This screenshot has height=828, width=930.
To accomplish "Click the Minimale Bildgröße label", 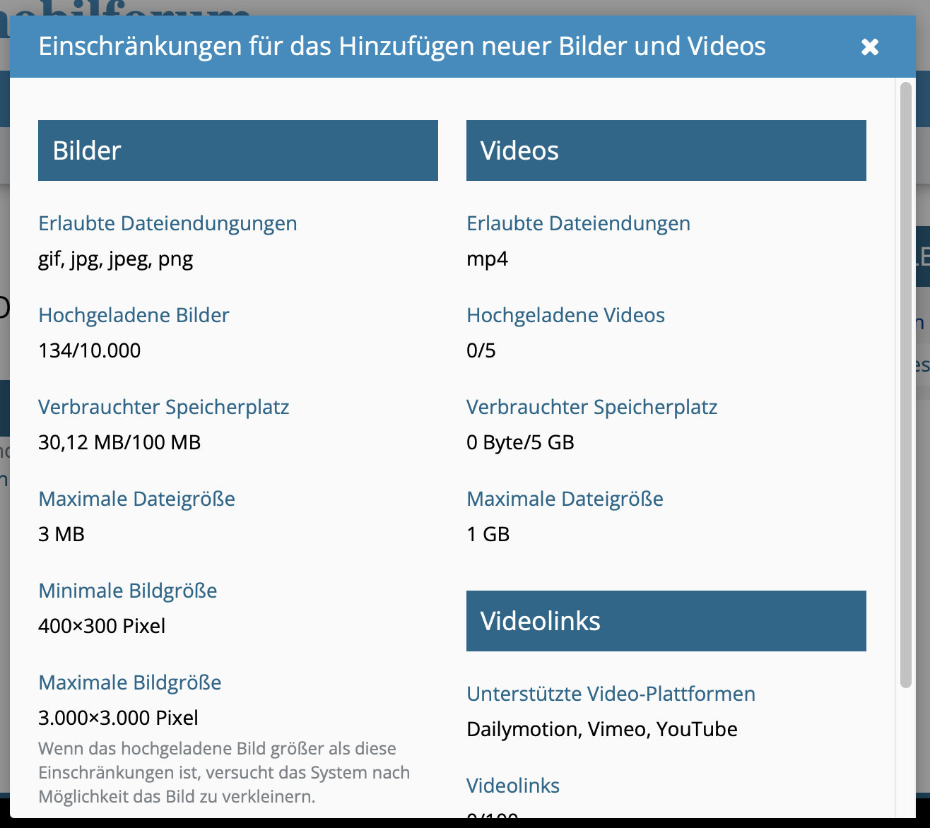I will pyautogui.click(x=128, y=591).
